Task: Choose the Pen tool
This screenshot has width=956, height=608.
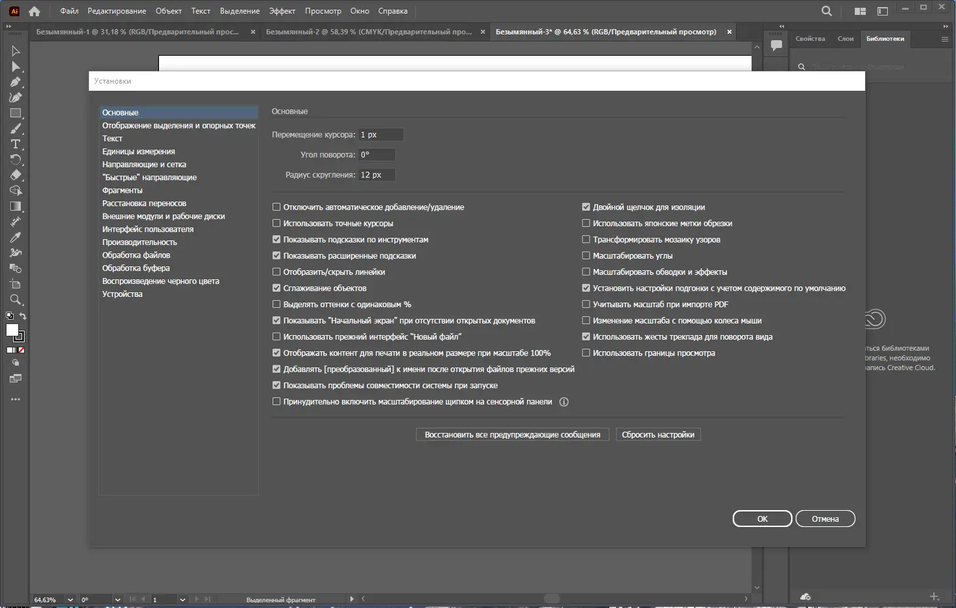Action: click(16, 82)
